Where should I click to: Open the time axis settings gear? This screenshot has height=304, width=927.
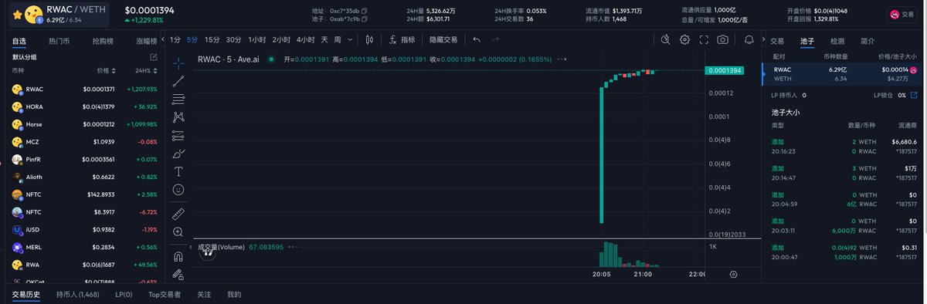(733, 274)
